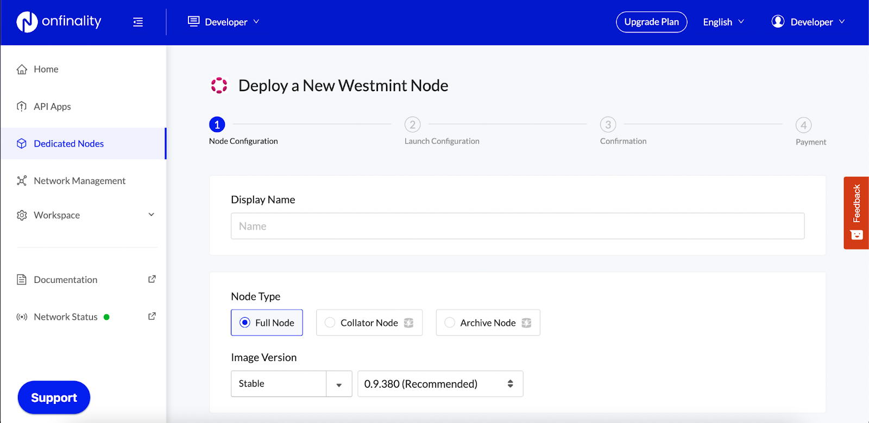Image resolution: width=869 pixels, height=423 pixels.
Task: Click the Archive Node premium badge icon
Action: point(526,323)
